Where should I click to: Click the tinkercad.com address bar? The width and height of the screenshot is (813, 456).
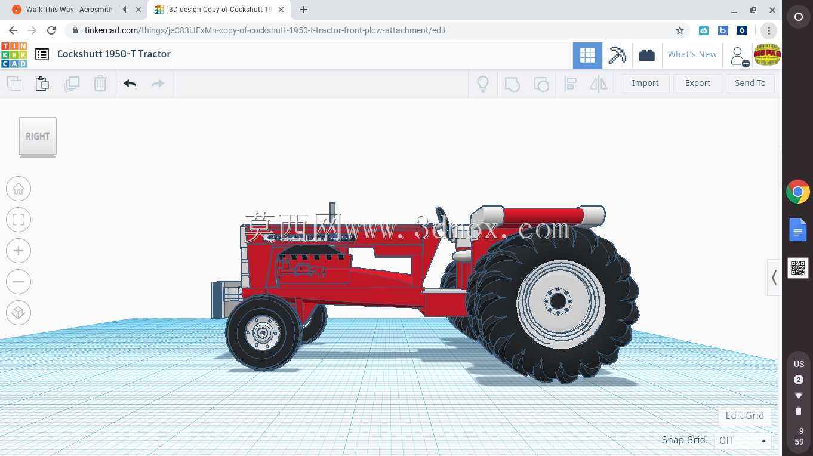click(x=376, y=30)
